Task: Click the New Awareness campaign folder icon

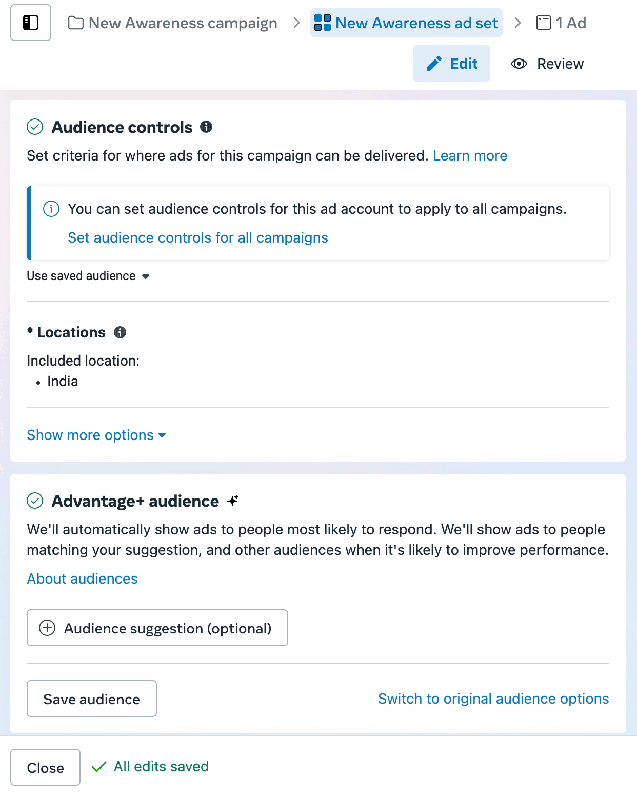Action: coord(76,23)
